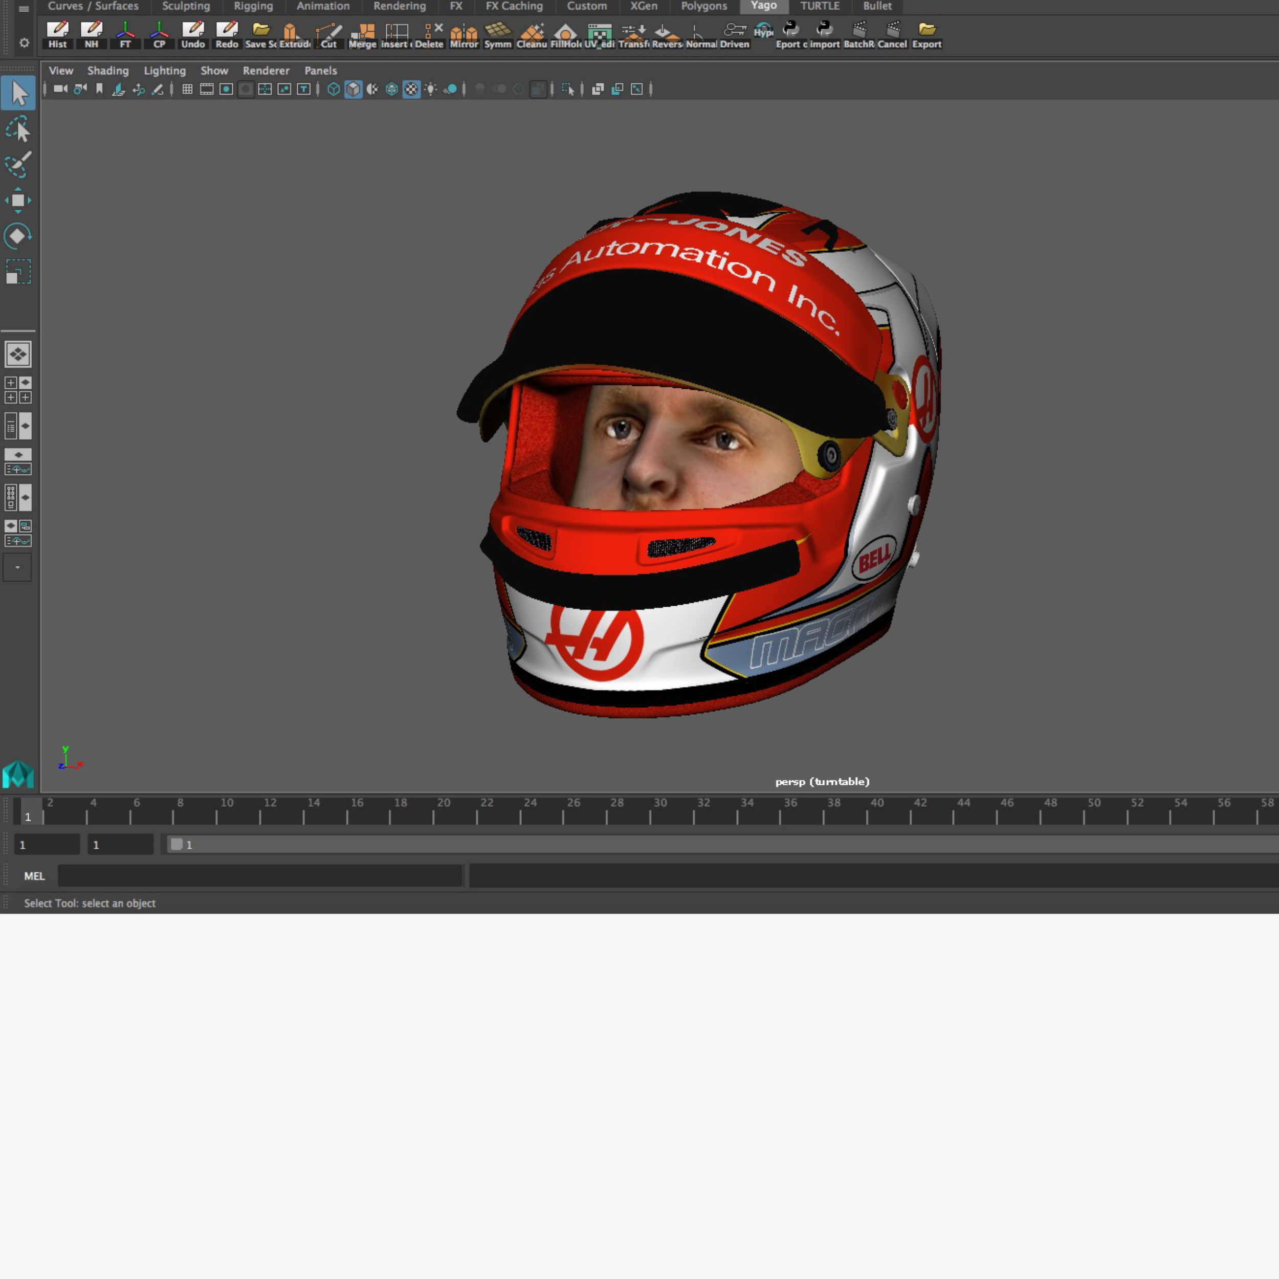Image resolution: width=1279 pixels, height=1279 pixels.
Task: Switch to the Rigging shelf tab
Action: click(x=253, y=6)
